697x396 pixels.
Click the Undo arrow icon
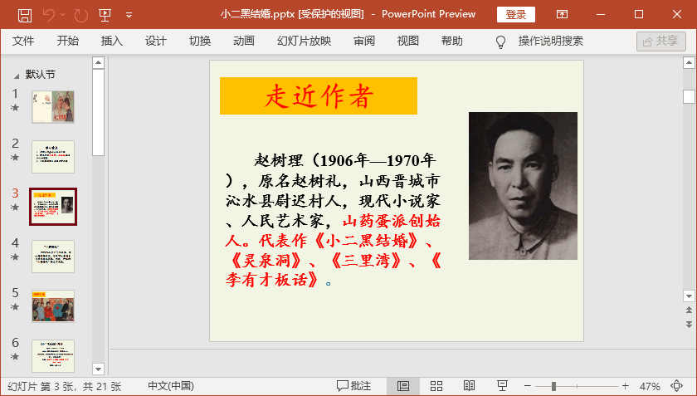[x=49, y=14]
